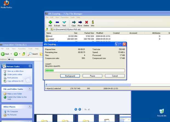Select first folder thumbnail in filmstrip
This screenshot has width=170, height=122.
click(x=44, y=118)
